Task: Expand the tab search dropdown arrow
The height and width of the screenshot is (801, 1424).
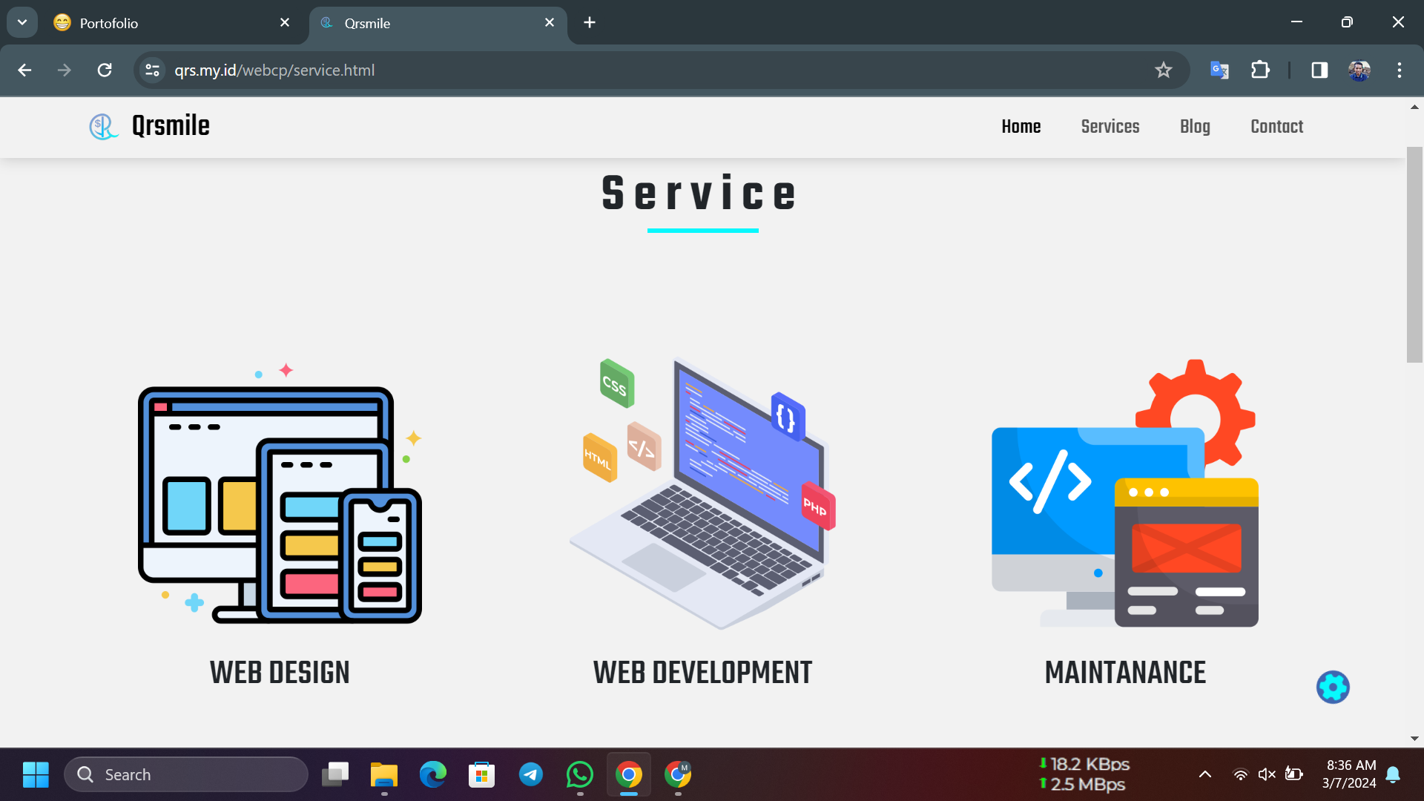Action: click(x=22, y=22)
